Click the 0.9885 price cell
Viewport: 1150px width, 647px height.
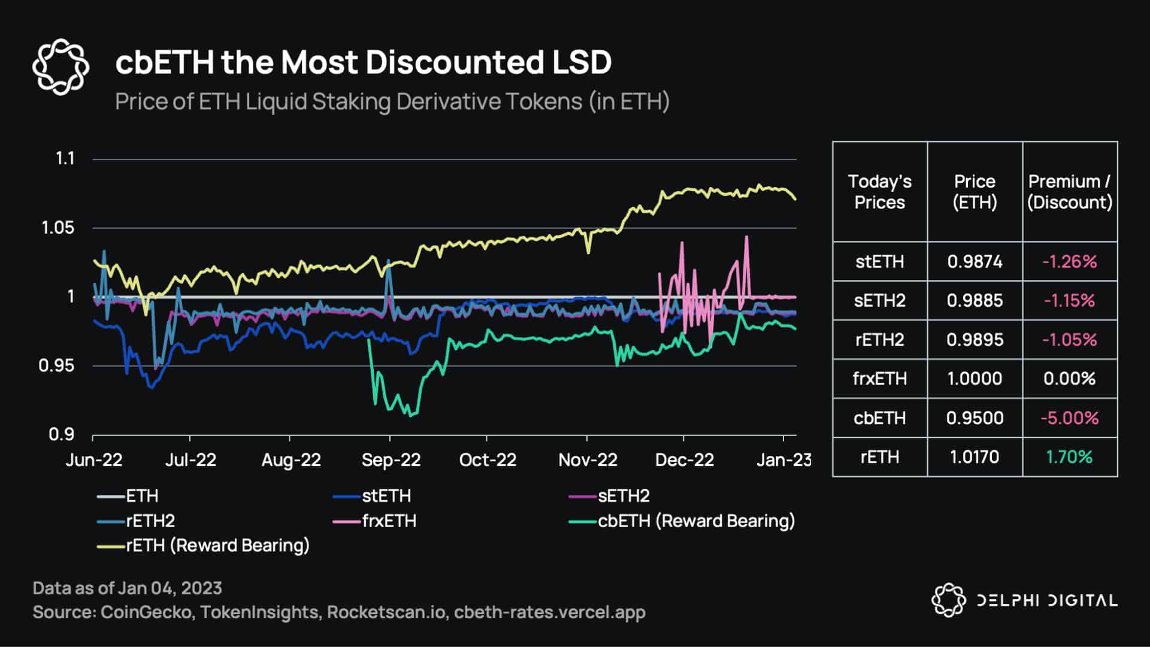[x=975, y=300]
